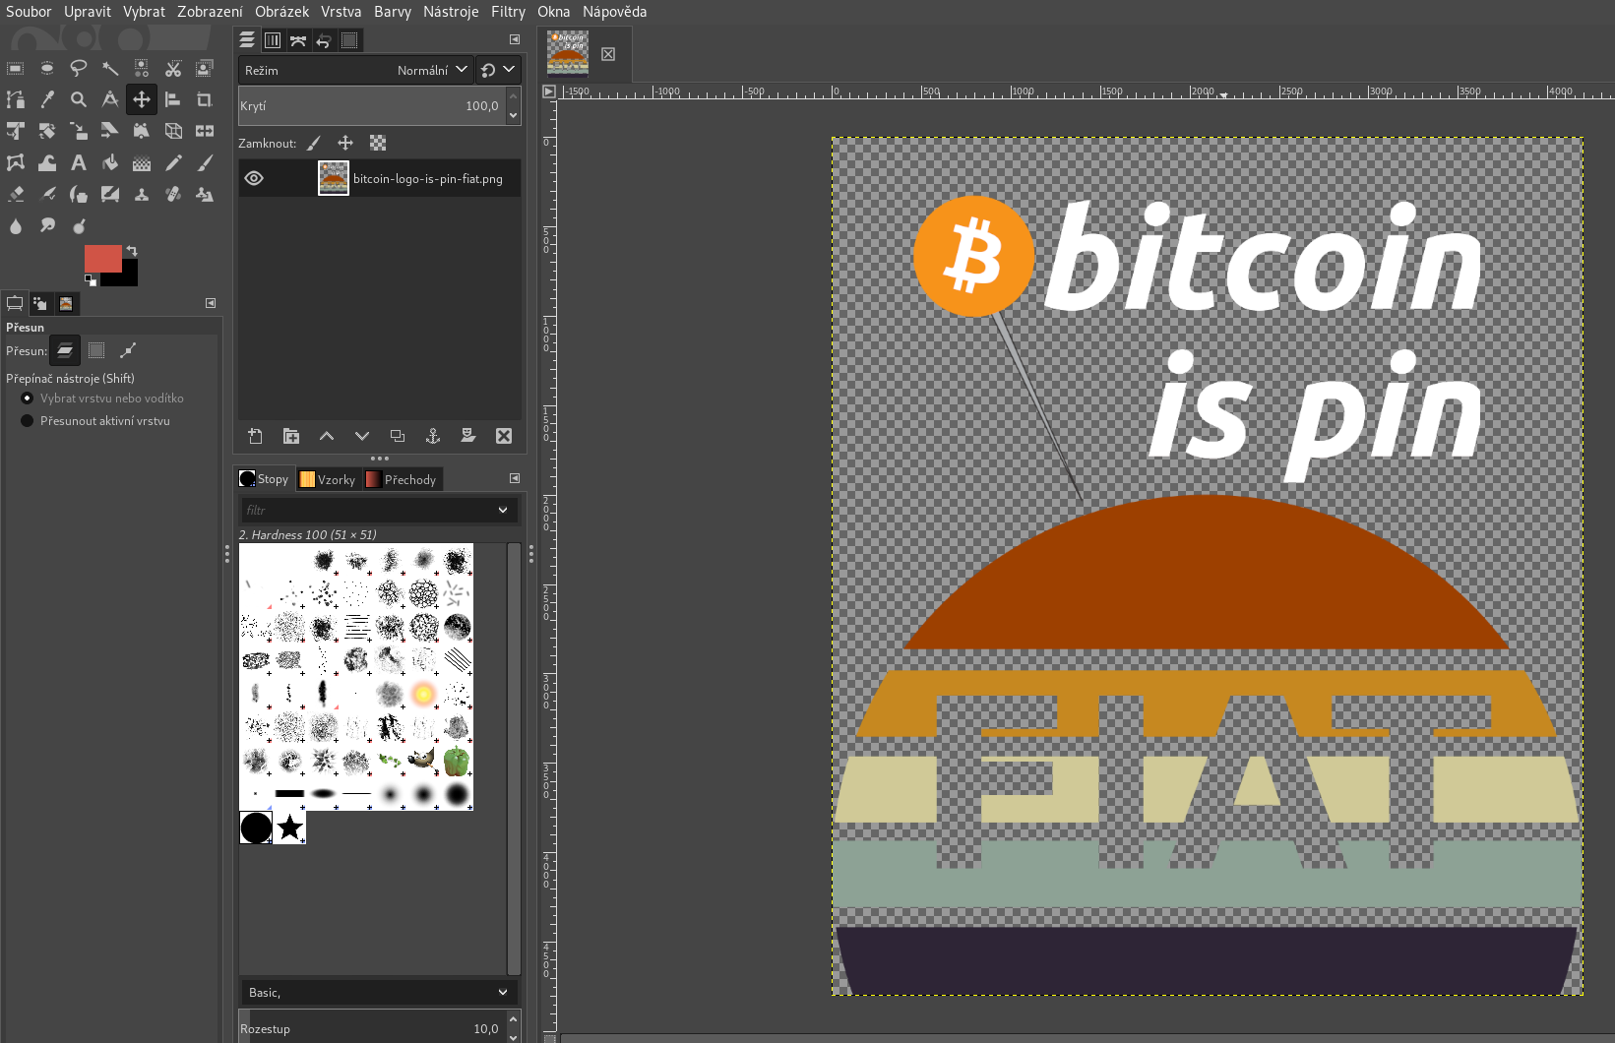Switch to the Přechody tab
Viewport: 1615px width, 1043px height.
402,479
